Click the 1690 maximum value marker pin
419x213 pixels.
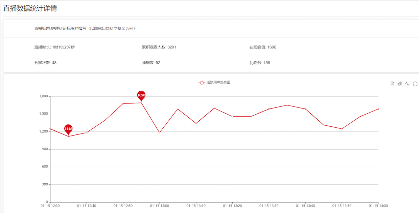click(x=141, y=95)
